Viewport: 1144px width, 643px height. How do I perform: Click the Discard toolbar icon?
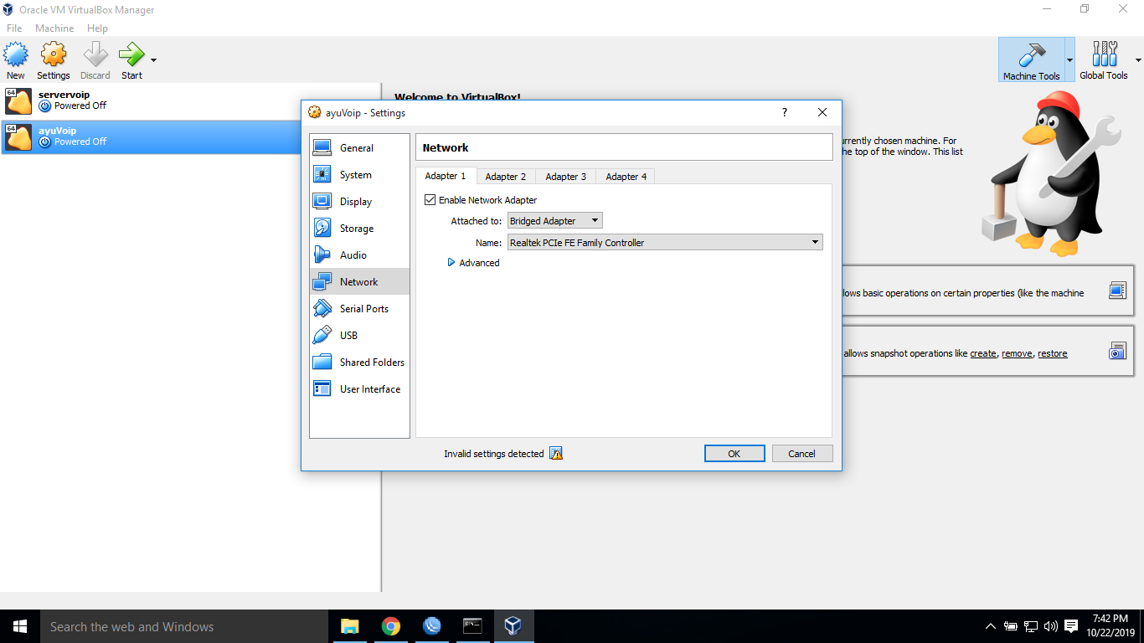click(95, 61)
